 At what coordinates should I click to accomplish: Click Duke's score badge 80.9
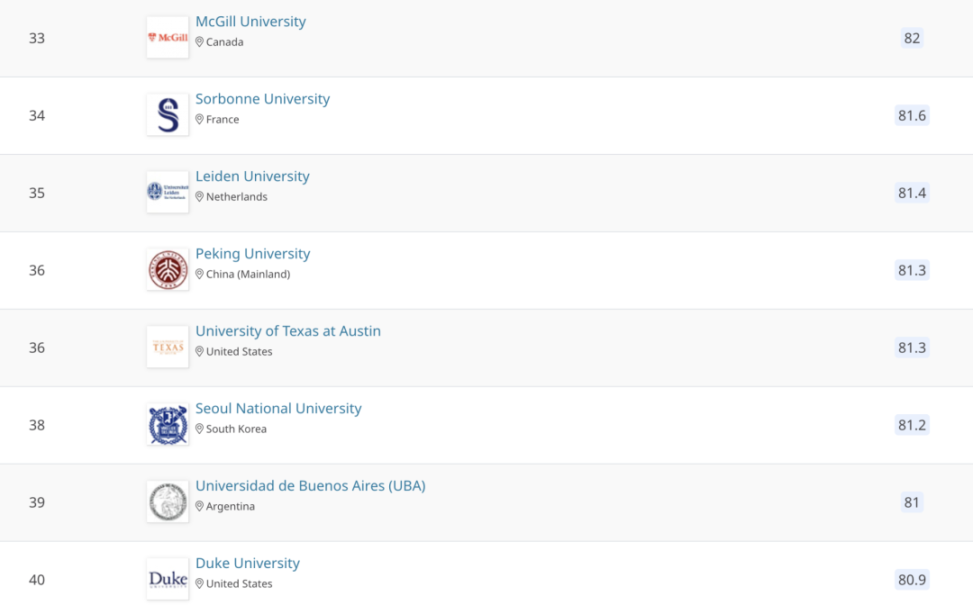click(912, 580)
